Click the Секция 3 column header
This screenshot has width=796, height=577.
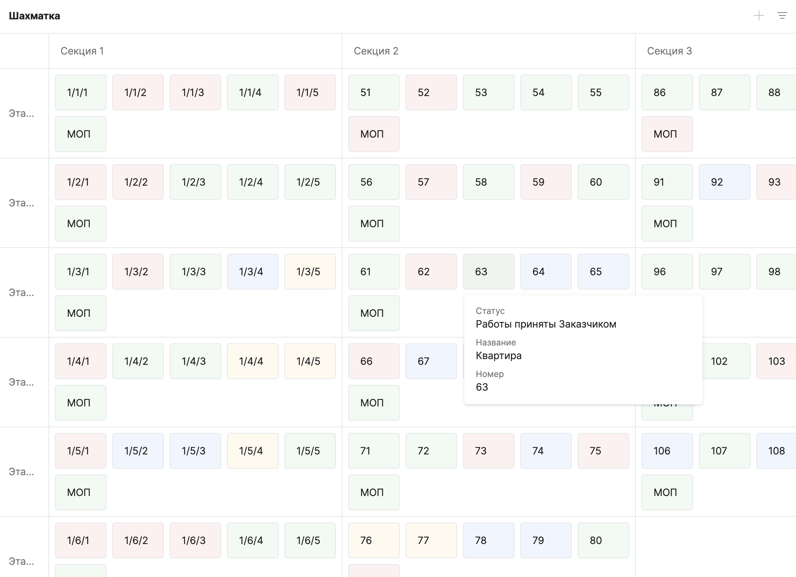pyautogui.click(x=669, y=51)
